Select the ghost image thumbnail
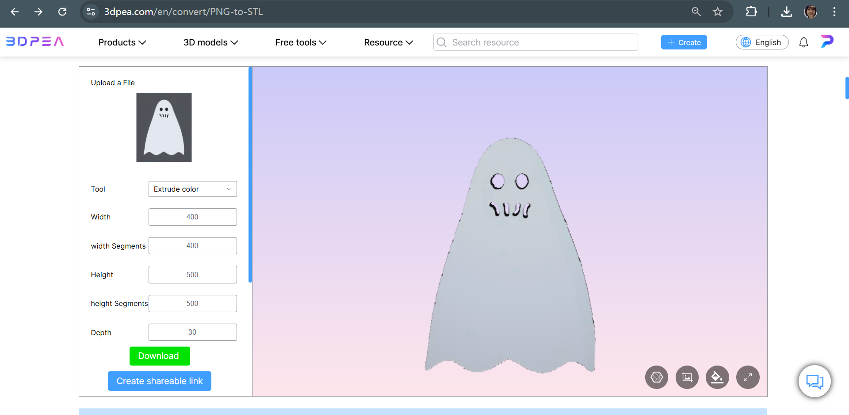The height and width of the screenshot is (415, 849). coord(164,127)
